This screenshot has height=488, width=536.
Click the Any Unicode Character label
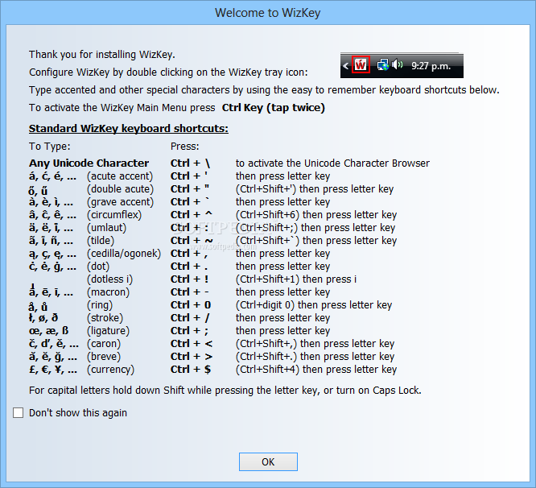(89, 163)
